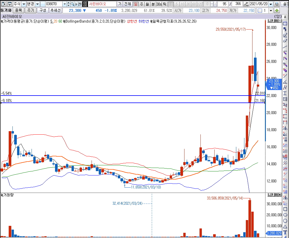Toggle the BollingerBands indicator marker
The width and height of the screenshot is (289, 238).
point(64,21)
